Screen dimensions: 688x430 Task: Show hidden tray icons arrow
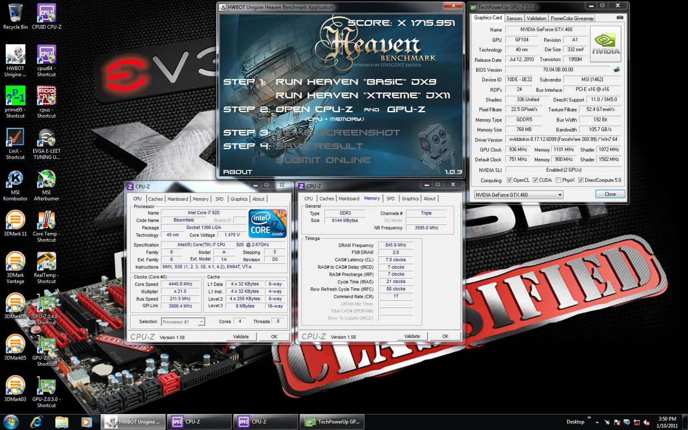click(x=597, y=422)
